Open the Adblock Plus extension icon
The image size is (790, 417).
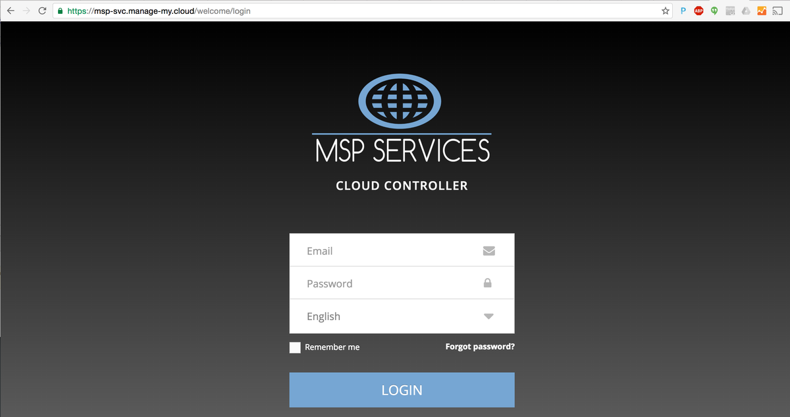tap(698, 11)
